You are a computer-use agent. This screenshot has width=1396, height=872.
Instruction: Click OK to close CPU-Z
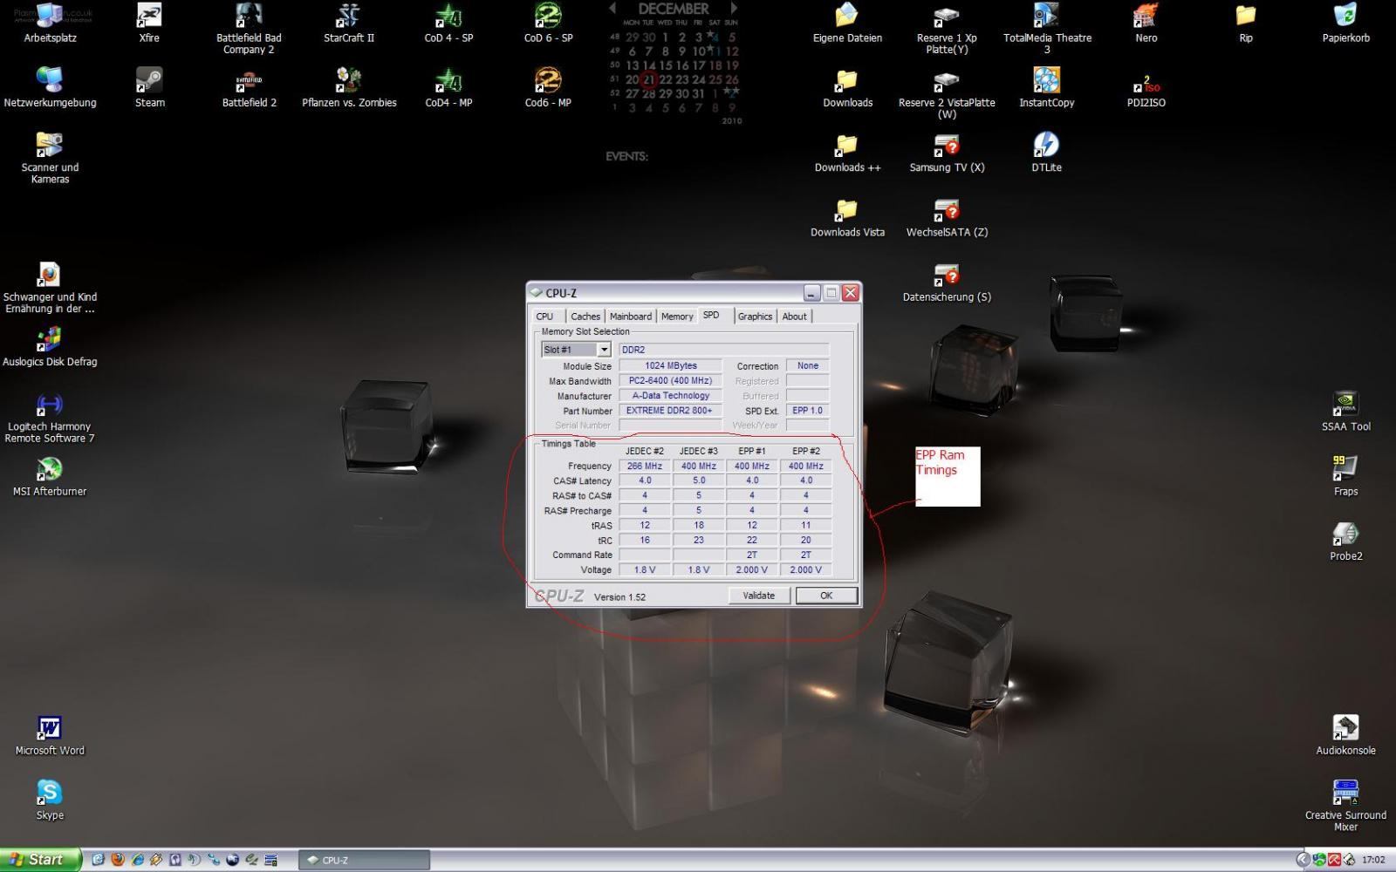[826, 596]
